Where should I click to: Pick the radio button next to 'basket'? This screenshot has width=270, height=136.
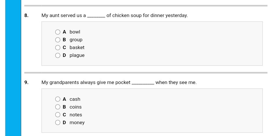pos(58,48)
